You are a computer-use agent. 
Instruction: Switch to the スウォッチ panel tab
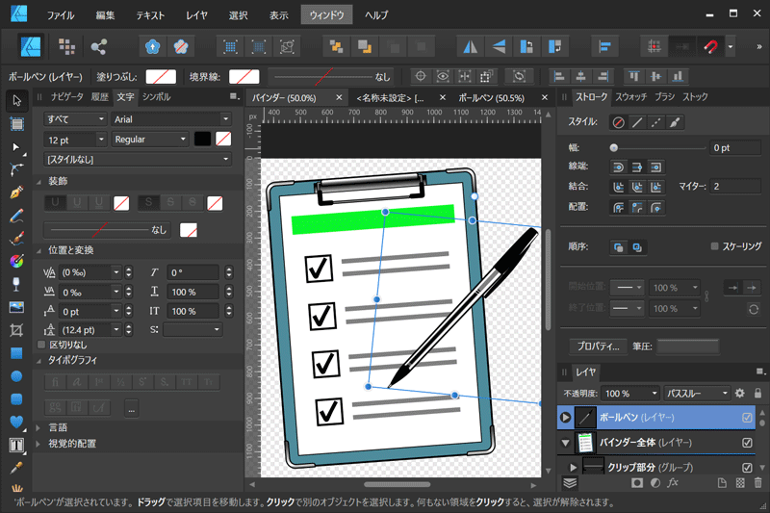[x=631, y=96]
